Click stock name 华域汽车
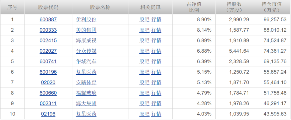This screenshot has height=120, width=291. [x=86, y=61]
